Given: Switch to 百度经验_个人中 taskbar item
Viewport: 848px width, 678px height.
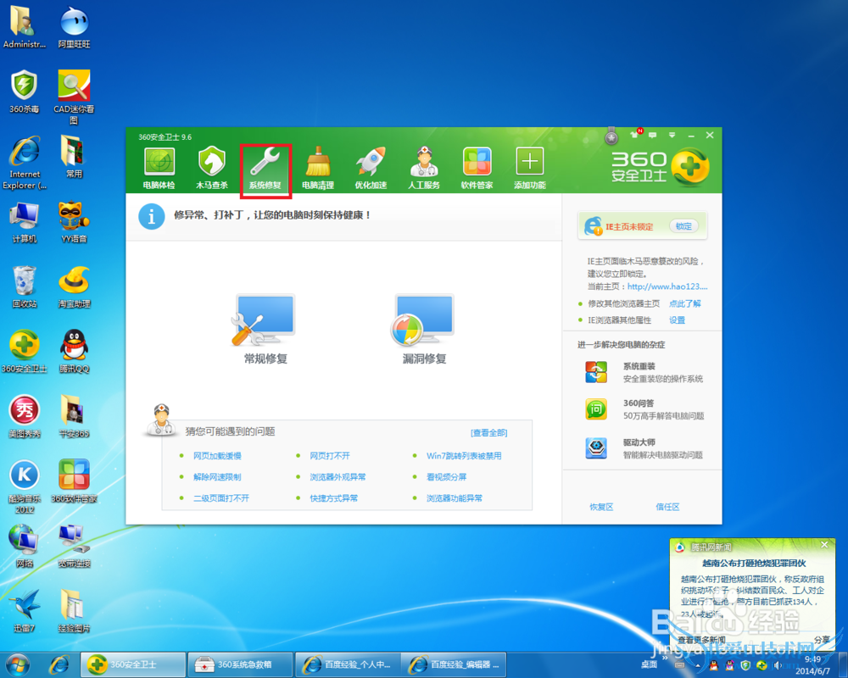Looking at the screenshot, I should 348,664.
